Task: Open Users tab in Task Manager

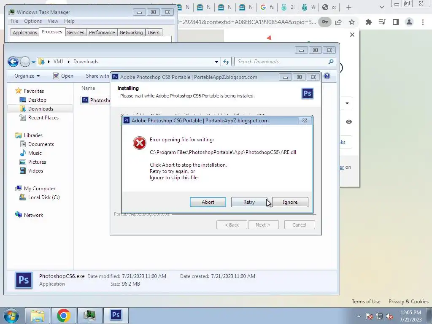Action: [x=154, y=32]
